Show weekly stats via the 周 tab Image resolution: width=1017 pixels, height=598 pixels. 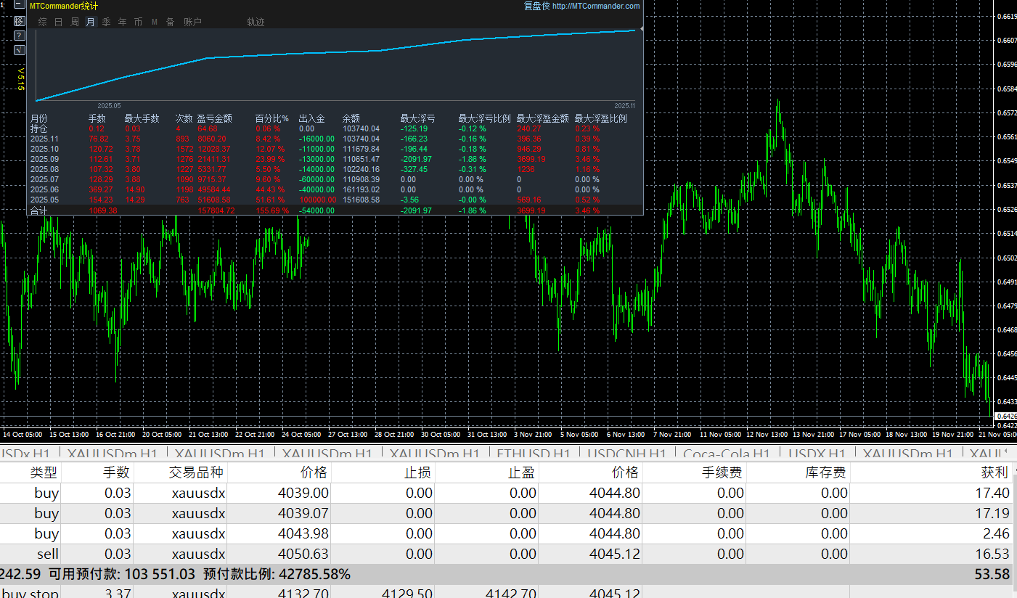click(x=74, y=22)
